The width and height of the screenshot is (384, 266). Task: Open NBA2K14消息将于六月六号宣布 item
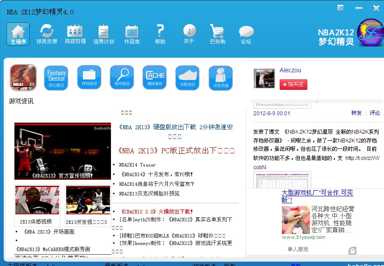click(156, 184)
